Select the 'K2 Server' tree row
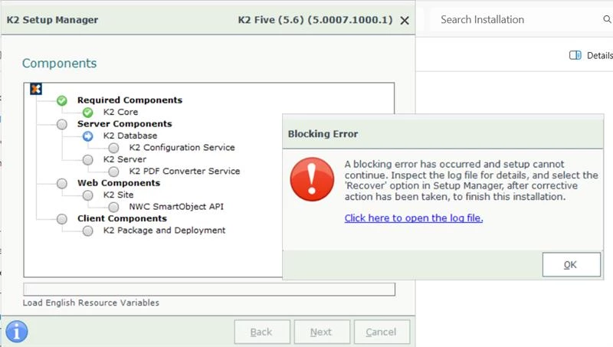The width and height of the screenshot is (613, 347). tap(125, 159)
